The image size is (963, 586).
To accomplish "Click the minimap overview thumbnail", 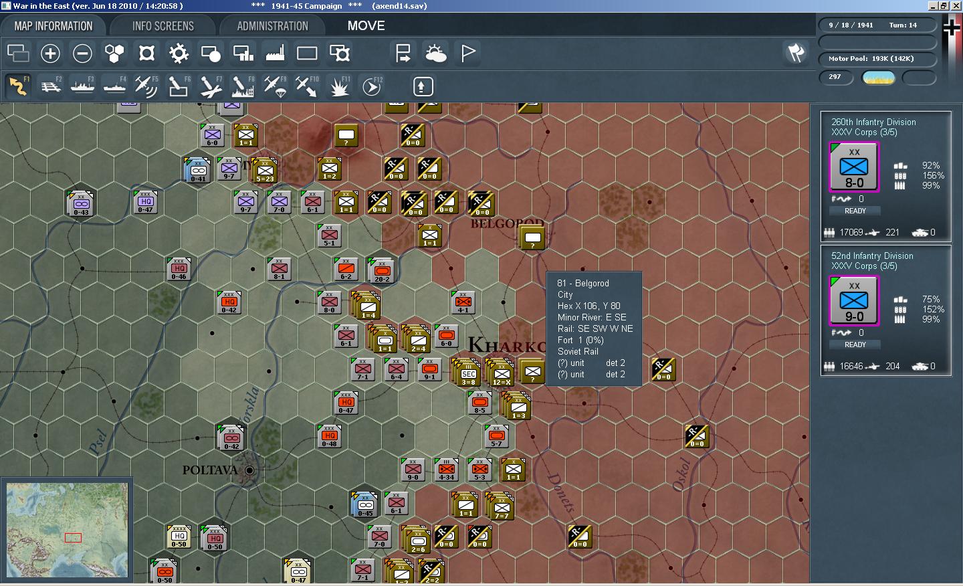I will (67, 530).
